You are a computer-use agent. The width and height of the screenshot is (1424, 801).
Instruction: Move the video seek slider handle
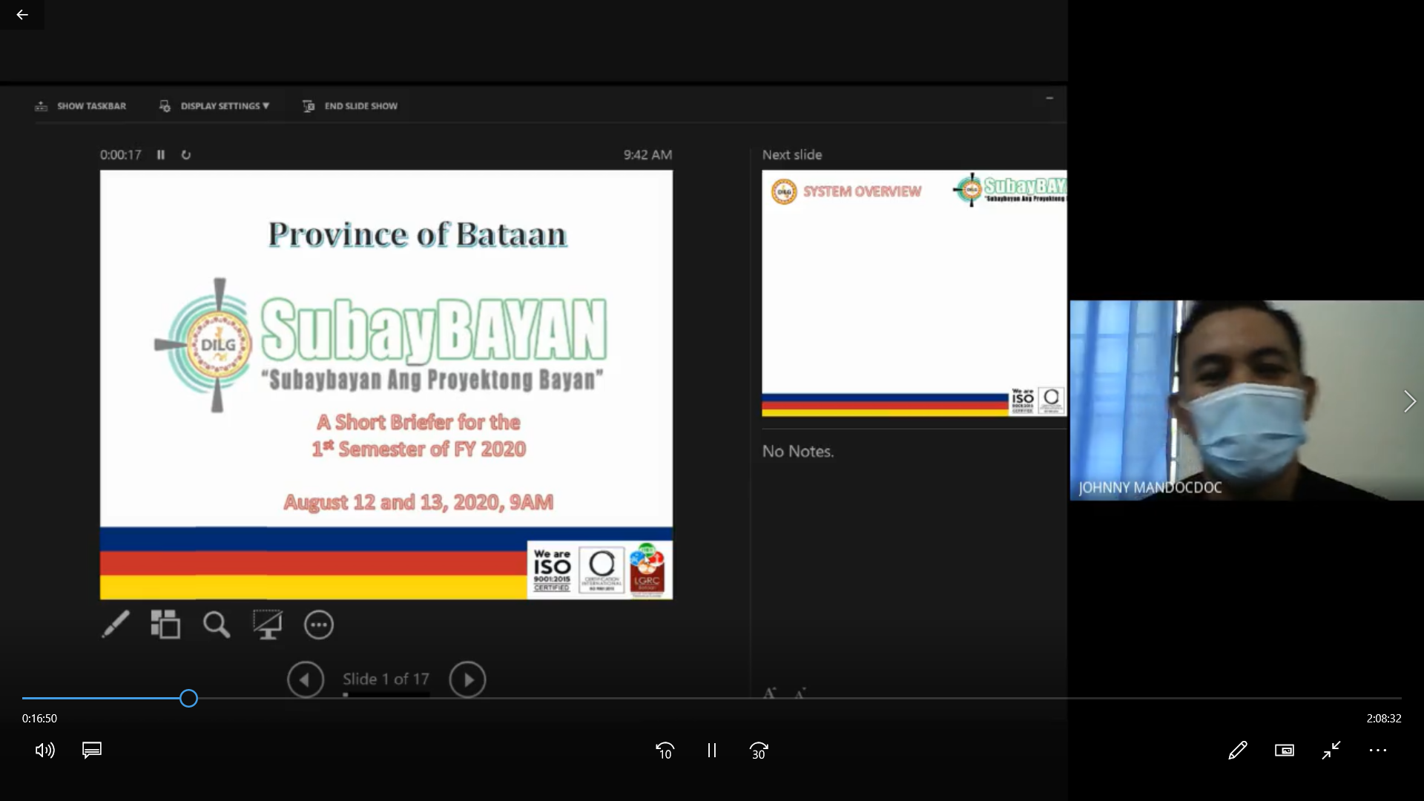click(x=188, y=698)
